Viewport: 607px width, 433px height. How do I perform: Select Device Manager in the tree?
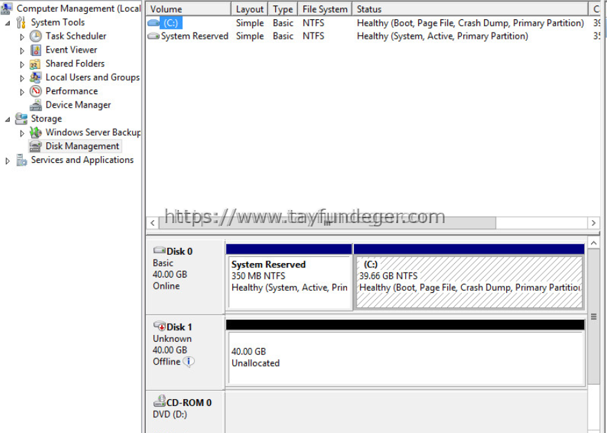[x=78, y=105]
